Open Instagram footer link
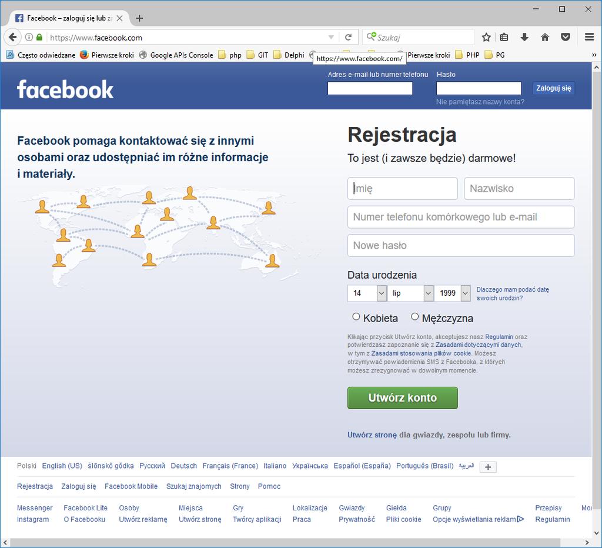602x548 pixels. pos(33,519)
